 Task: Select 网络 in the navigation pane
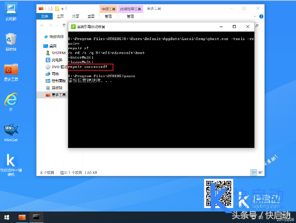[x=52, y=74]
